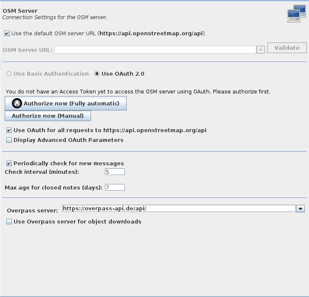The height and width of the screenshot is (297, 309).
Task: Click the OAuth logo on Authorize button
Action: coord(17,103)
